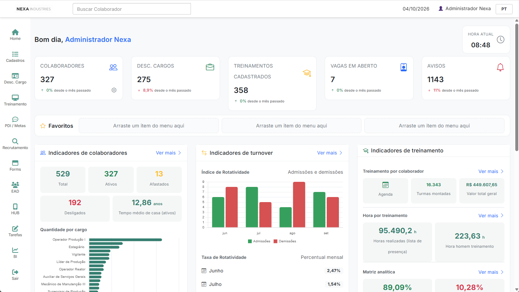Toggle Admissões legend in turnover chart
This screenshot has height=292, width=519.
[x=259, y=241]
